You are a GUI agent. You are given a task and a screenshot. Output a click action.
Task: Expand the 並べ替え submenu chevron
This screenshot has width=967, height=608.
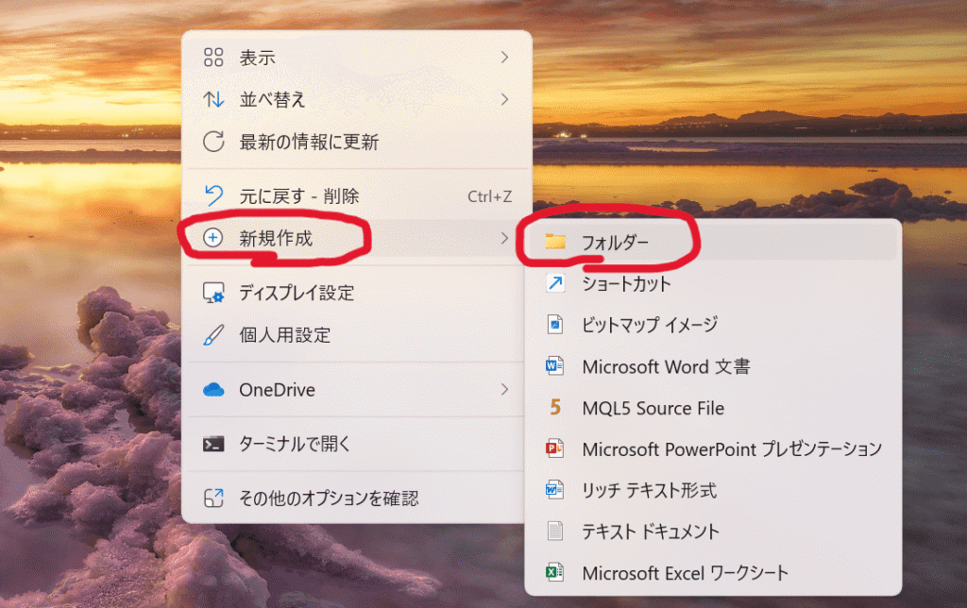point(504,99)
